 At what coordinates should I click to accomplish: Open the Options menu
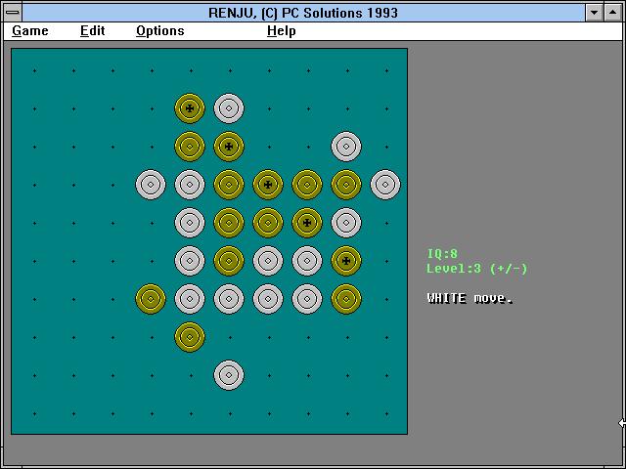tap(160, 30)
